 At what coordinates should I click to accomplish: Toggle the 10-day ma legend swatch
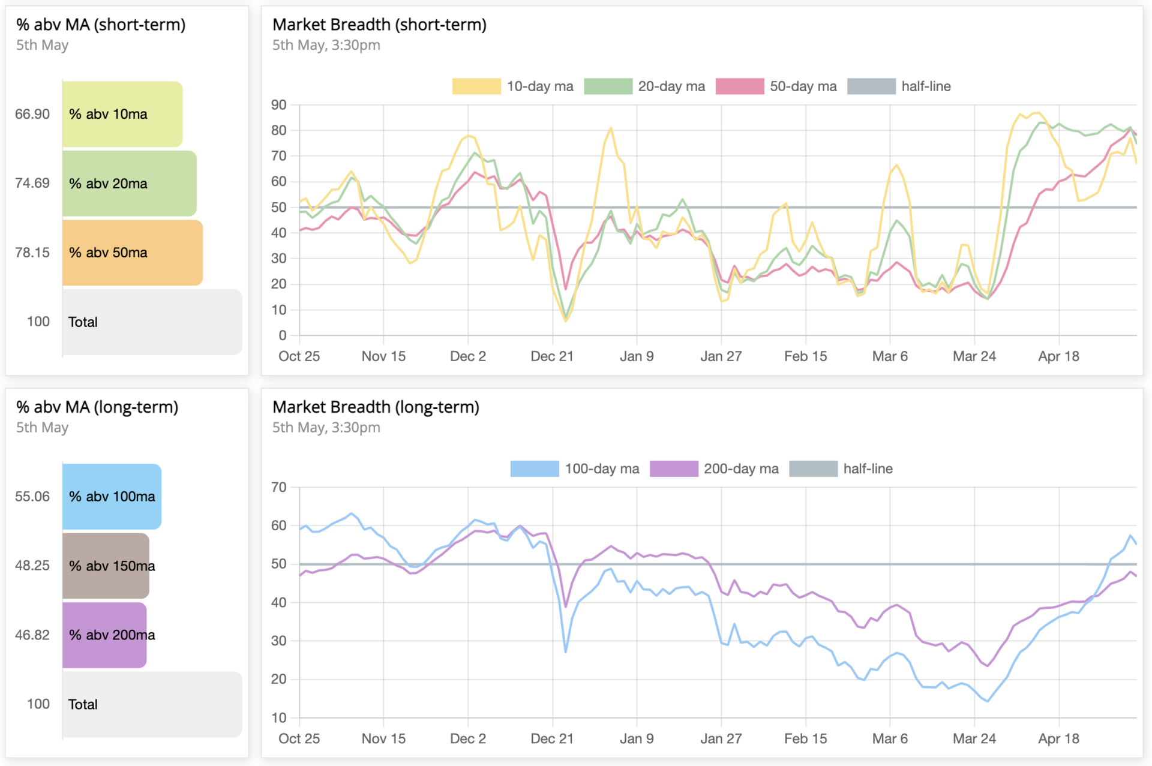pyautogui.click(x=476, y=86)
